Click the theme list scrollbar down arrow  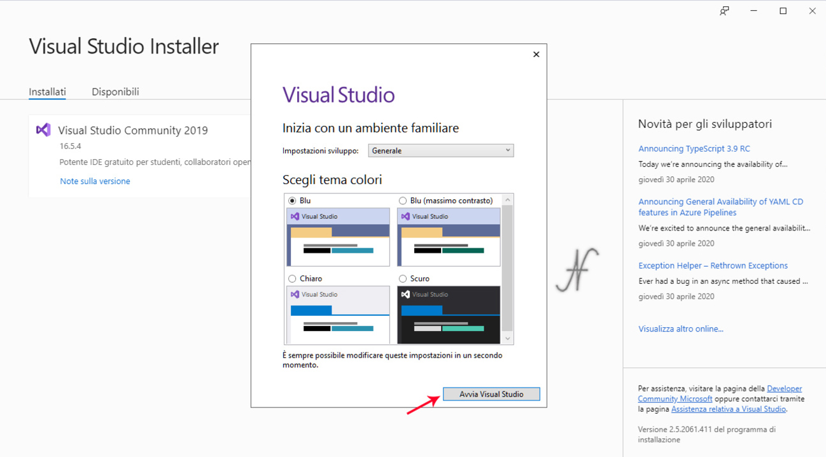coord(507,339)
